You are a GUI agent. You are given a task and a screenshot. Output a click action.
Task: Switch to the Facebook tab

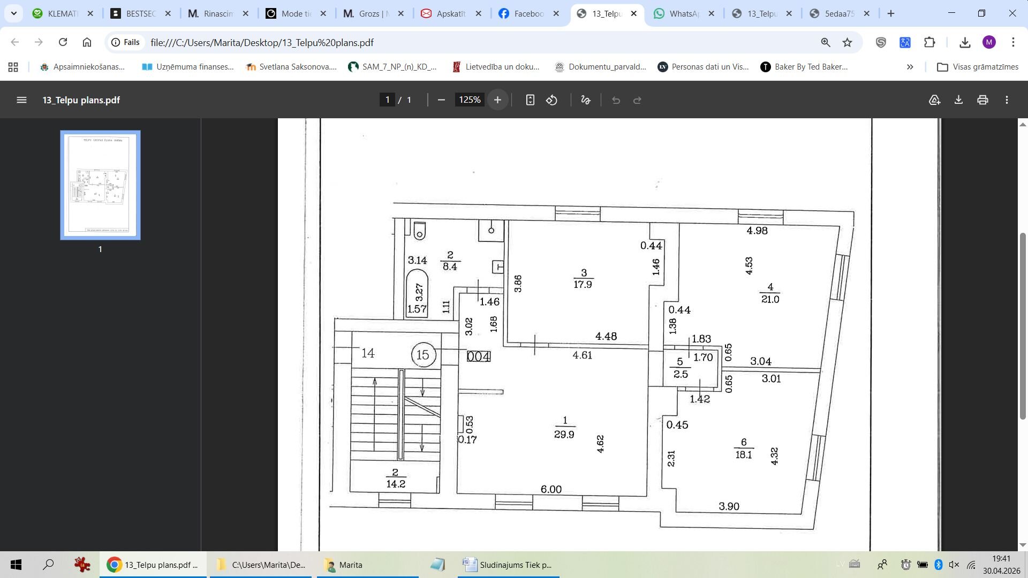[527, 13]
